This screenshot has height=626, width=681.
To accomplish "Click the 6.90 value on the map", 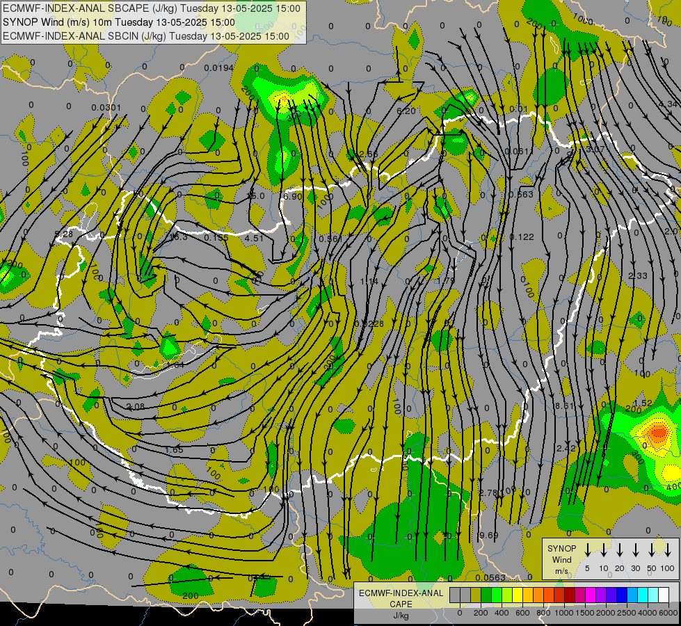I will (x=292, y=196).
